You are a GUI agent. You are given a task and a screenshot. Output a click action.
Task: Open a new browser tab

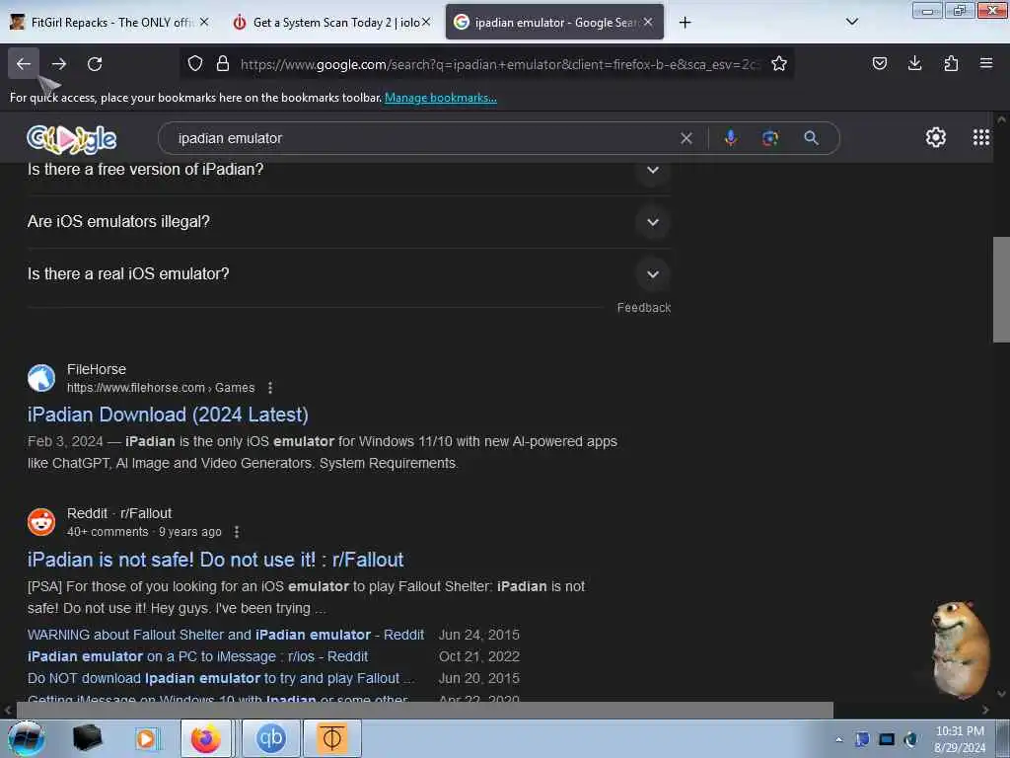685,23
